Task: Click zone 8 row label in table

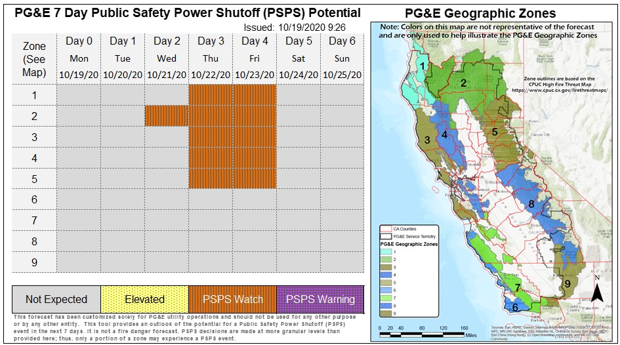Action: click(x=34, y=241)
